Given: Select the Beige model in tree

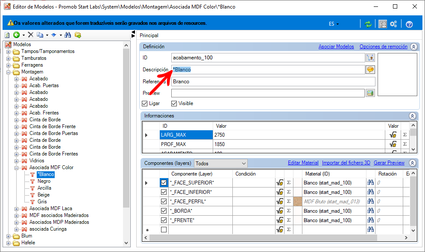Looking at the screenshot, I should pyautogui.click(x=44, y=195).
